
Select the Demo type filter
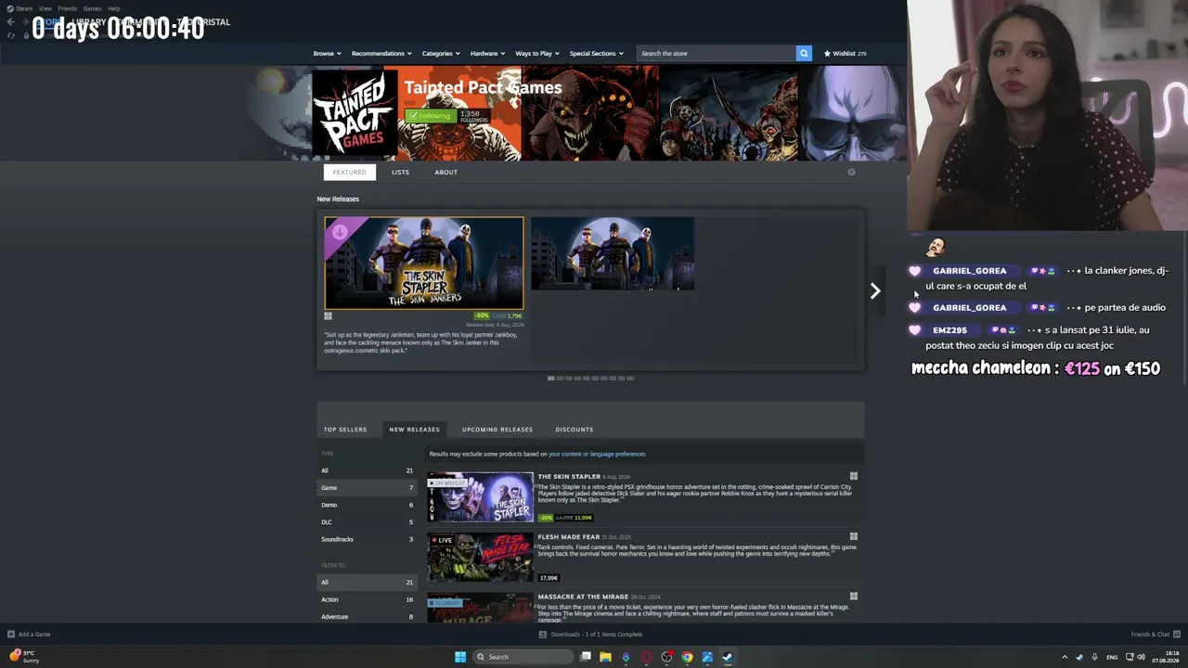(368, 505)
